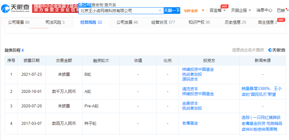Viewport: 289px width, 140px height.
Task: Click date cell 2020-10-01
Action: point(31,92)
